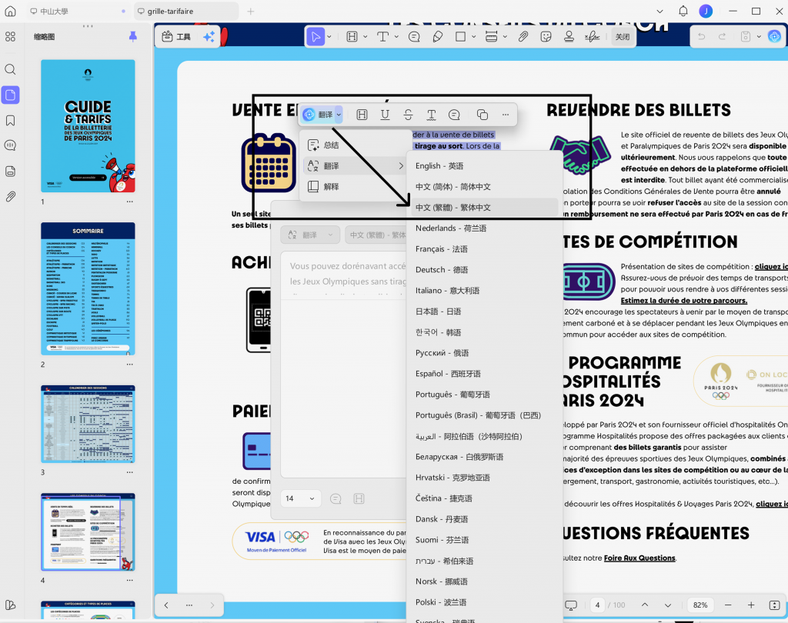Viewport: 788px width, 623px height.
Task: Select Français - 法语 from the language list
Action: pyautogui.click(x=484, y=249)
